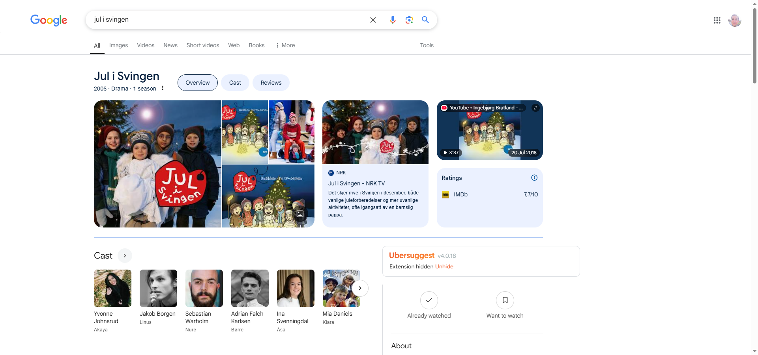Viewport: 758px width, 355px height.
Task: Click the magnifying glass search icon
Action: tap(425, 20)
